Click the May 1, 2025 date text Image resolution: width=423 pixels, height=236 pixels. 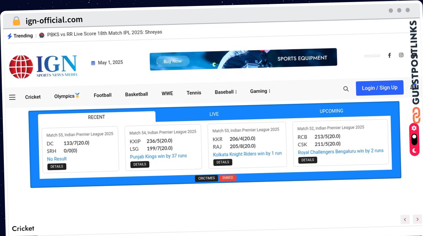pyautogui.click(x=110, y=63)
